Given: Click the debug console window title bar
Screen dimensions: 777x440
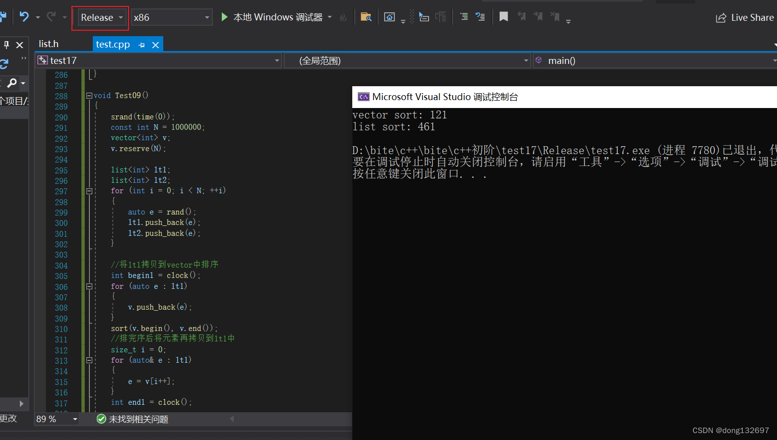Looking at the screenshot, I should click(x=565, y=97).
